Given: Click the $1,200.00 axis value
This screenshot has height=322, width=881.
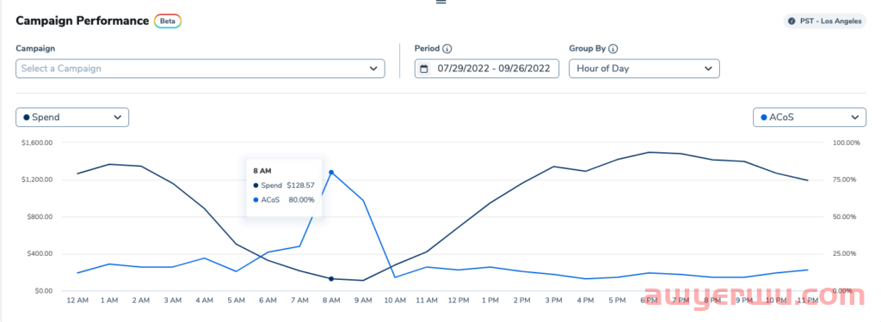Looking at the screenshot, I should point(36,180).
